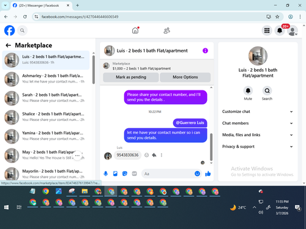The image size is (306, 229).
Task: Bookmark this page with star icon
Action: (277, 16)
